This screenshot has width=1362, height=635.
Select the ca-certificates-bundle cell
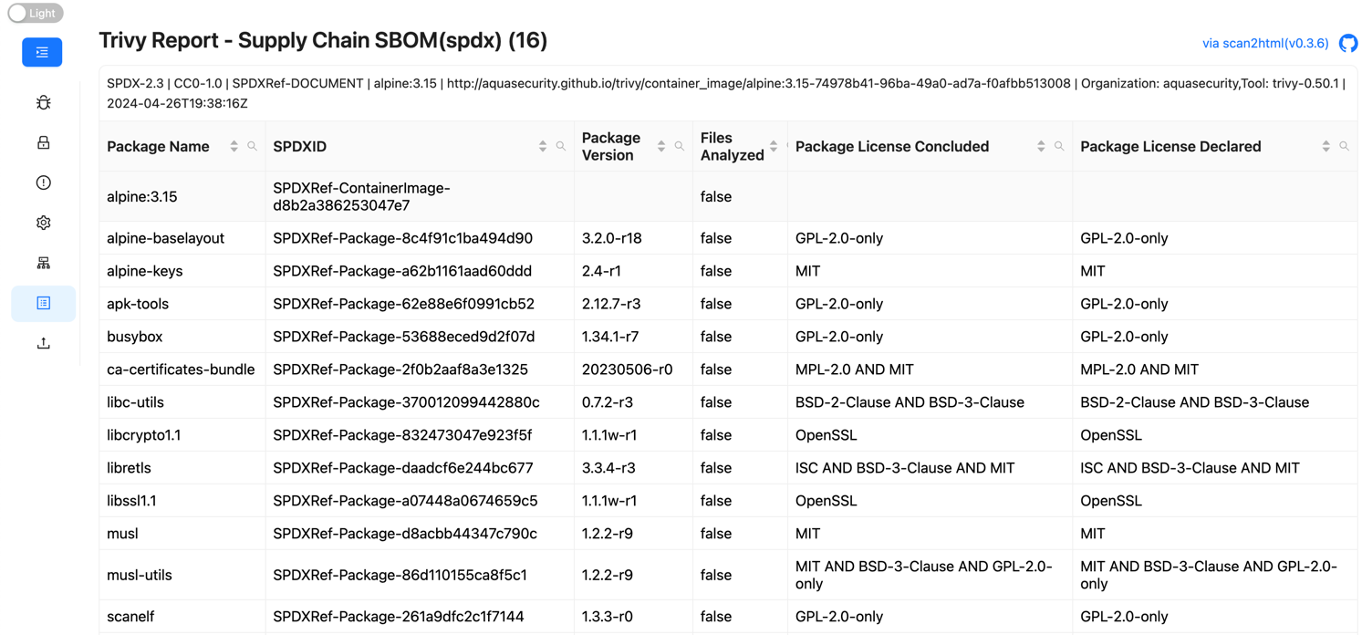[182, 370]
